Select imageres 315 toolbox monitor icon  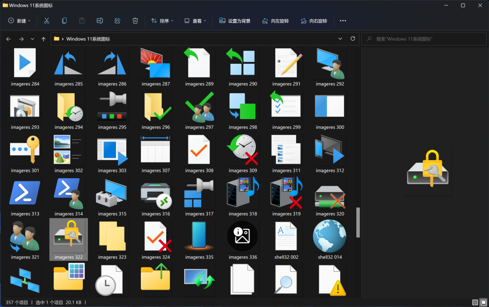pyautogui.click(x=112, y=193)
